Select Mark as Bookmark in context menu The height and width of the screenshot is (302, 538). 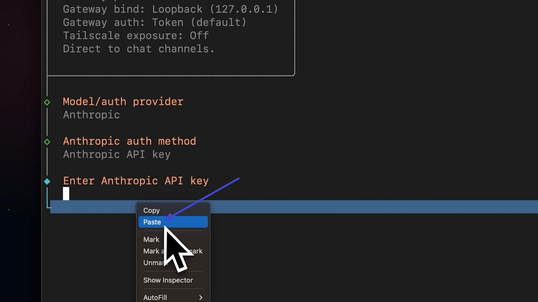pos(173,251)
